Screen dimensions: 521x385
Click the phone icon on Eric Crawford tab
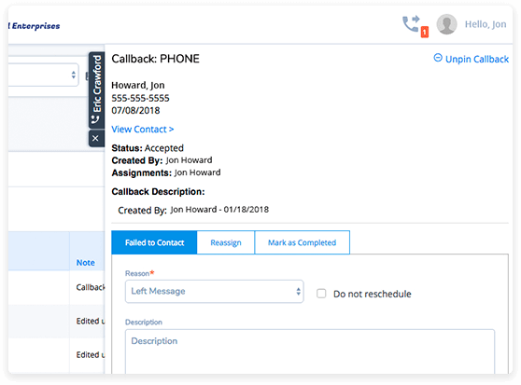point(95,119)
